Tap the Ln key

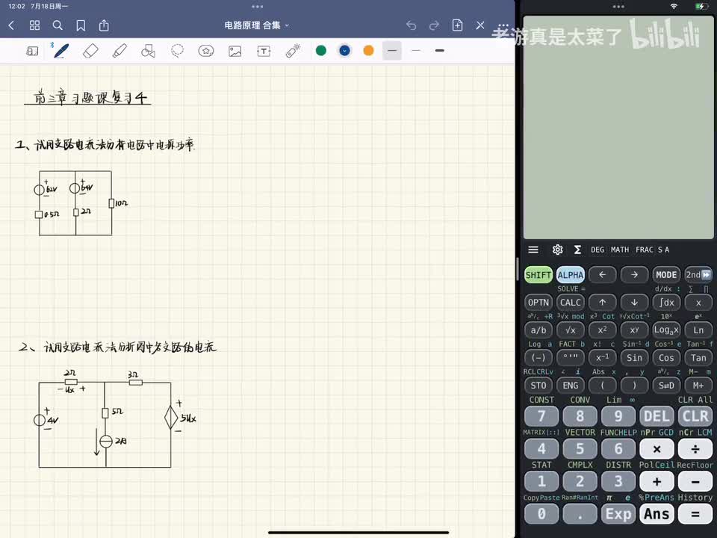point(698,330)
